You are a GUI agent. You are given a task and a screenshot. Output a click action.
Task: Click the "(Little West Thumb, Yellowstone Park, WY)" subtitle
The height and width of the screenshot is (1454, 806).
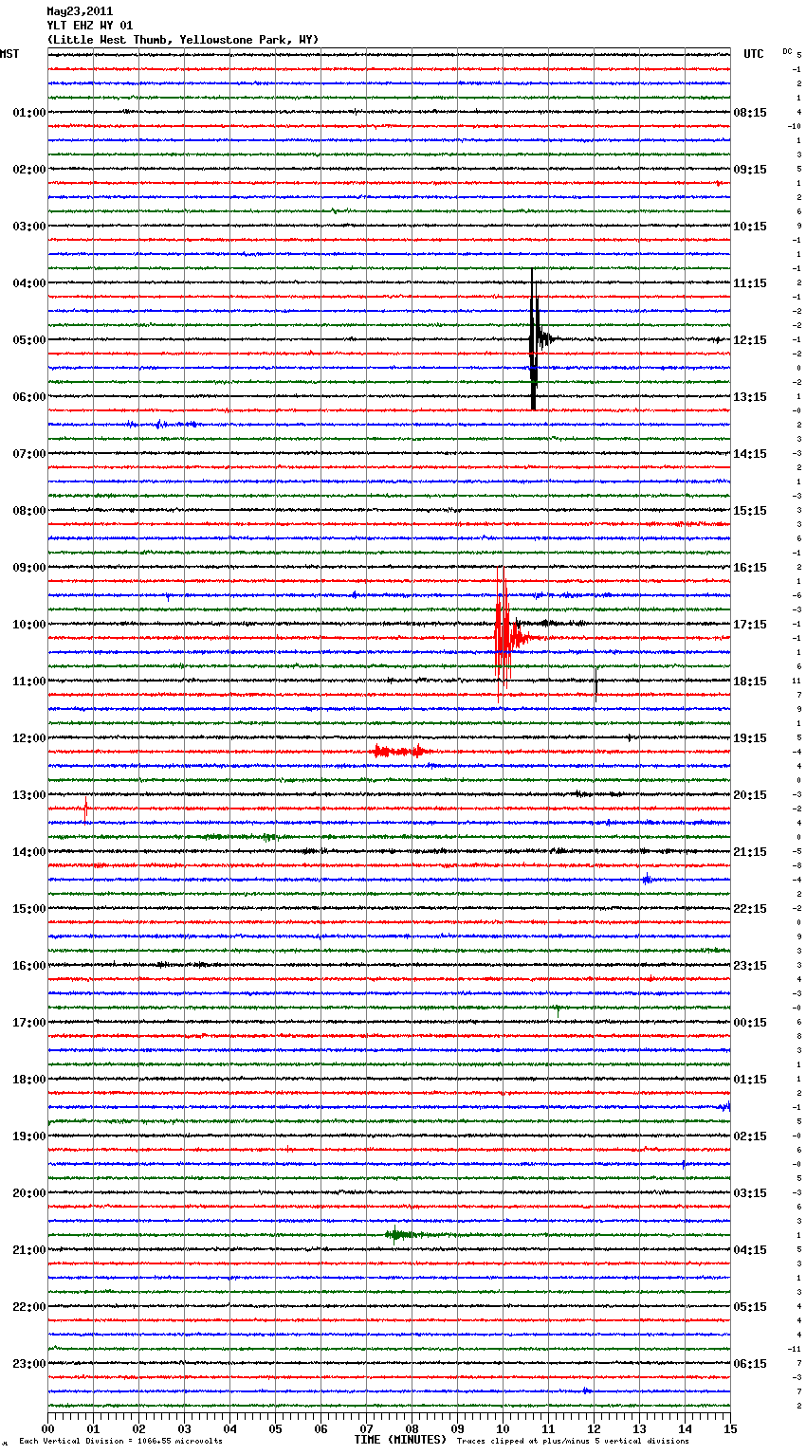pos(183,40)
